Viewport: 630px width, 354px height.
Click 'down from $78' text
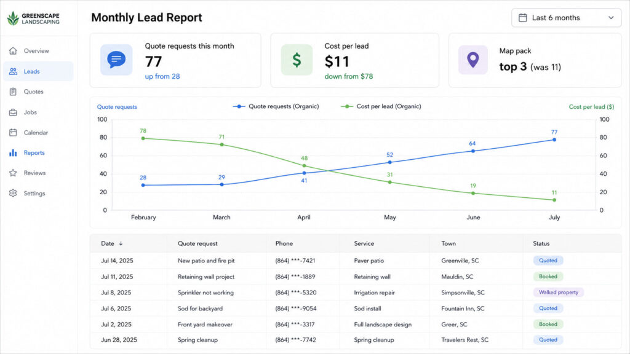point(349,76)
